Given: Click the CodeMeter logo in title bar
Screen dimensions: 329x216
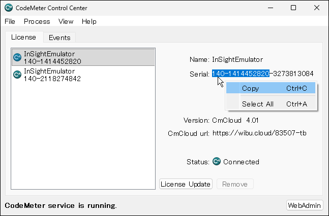Looking at the screenshot, I should (9, 8).
